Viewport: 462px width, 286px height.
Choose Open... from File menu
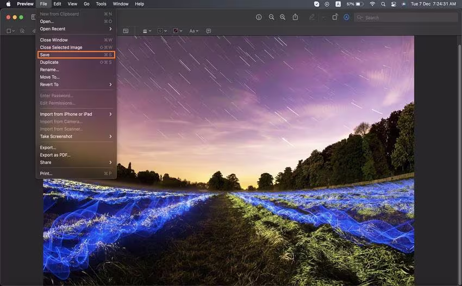point(76,22)
